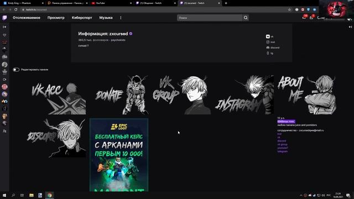Click the discord link under About Me
Screen dimensions: 354x199
click(x=282, y=141)
